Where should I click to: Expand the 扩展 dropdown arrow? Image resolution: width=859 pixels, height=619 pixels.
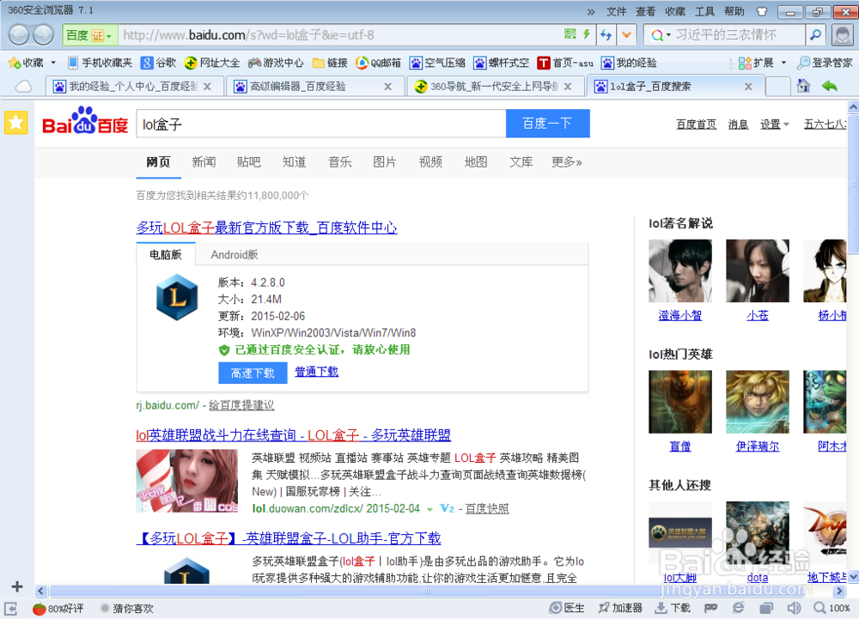[783, 63]
